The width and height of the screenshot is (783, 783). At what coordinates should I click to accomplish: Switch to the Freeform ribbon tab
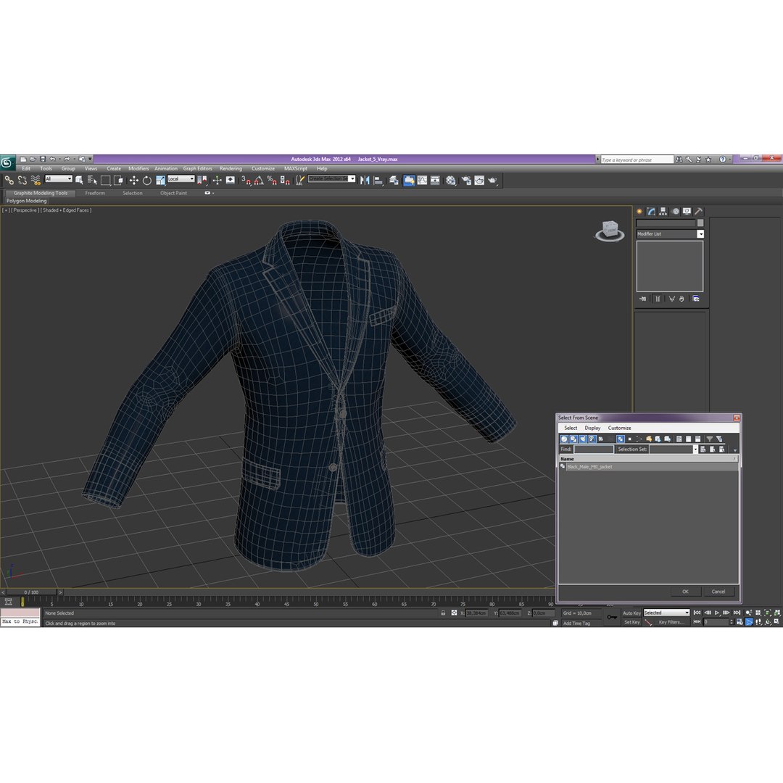[95, 193]
